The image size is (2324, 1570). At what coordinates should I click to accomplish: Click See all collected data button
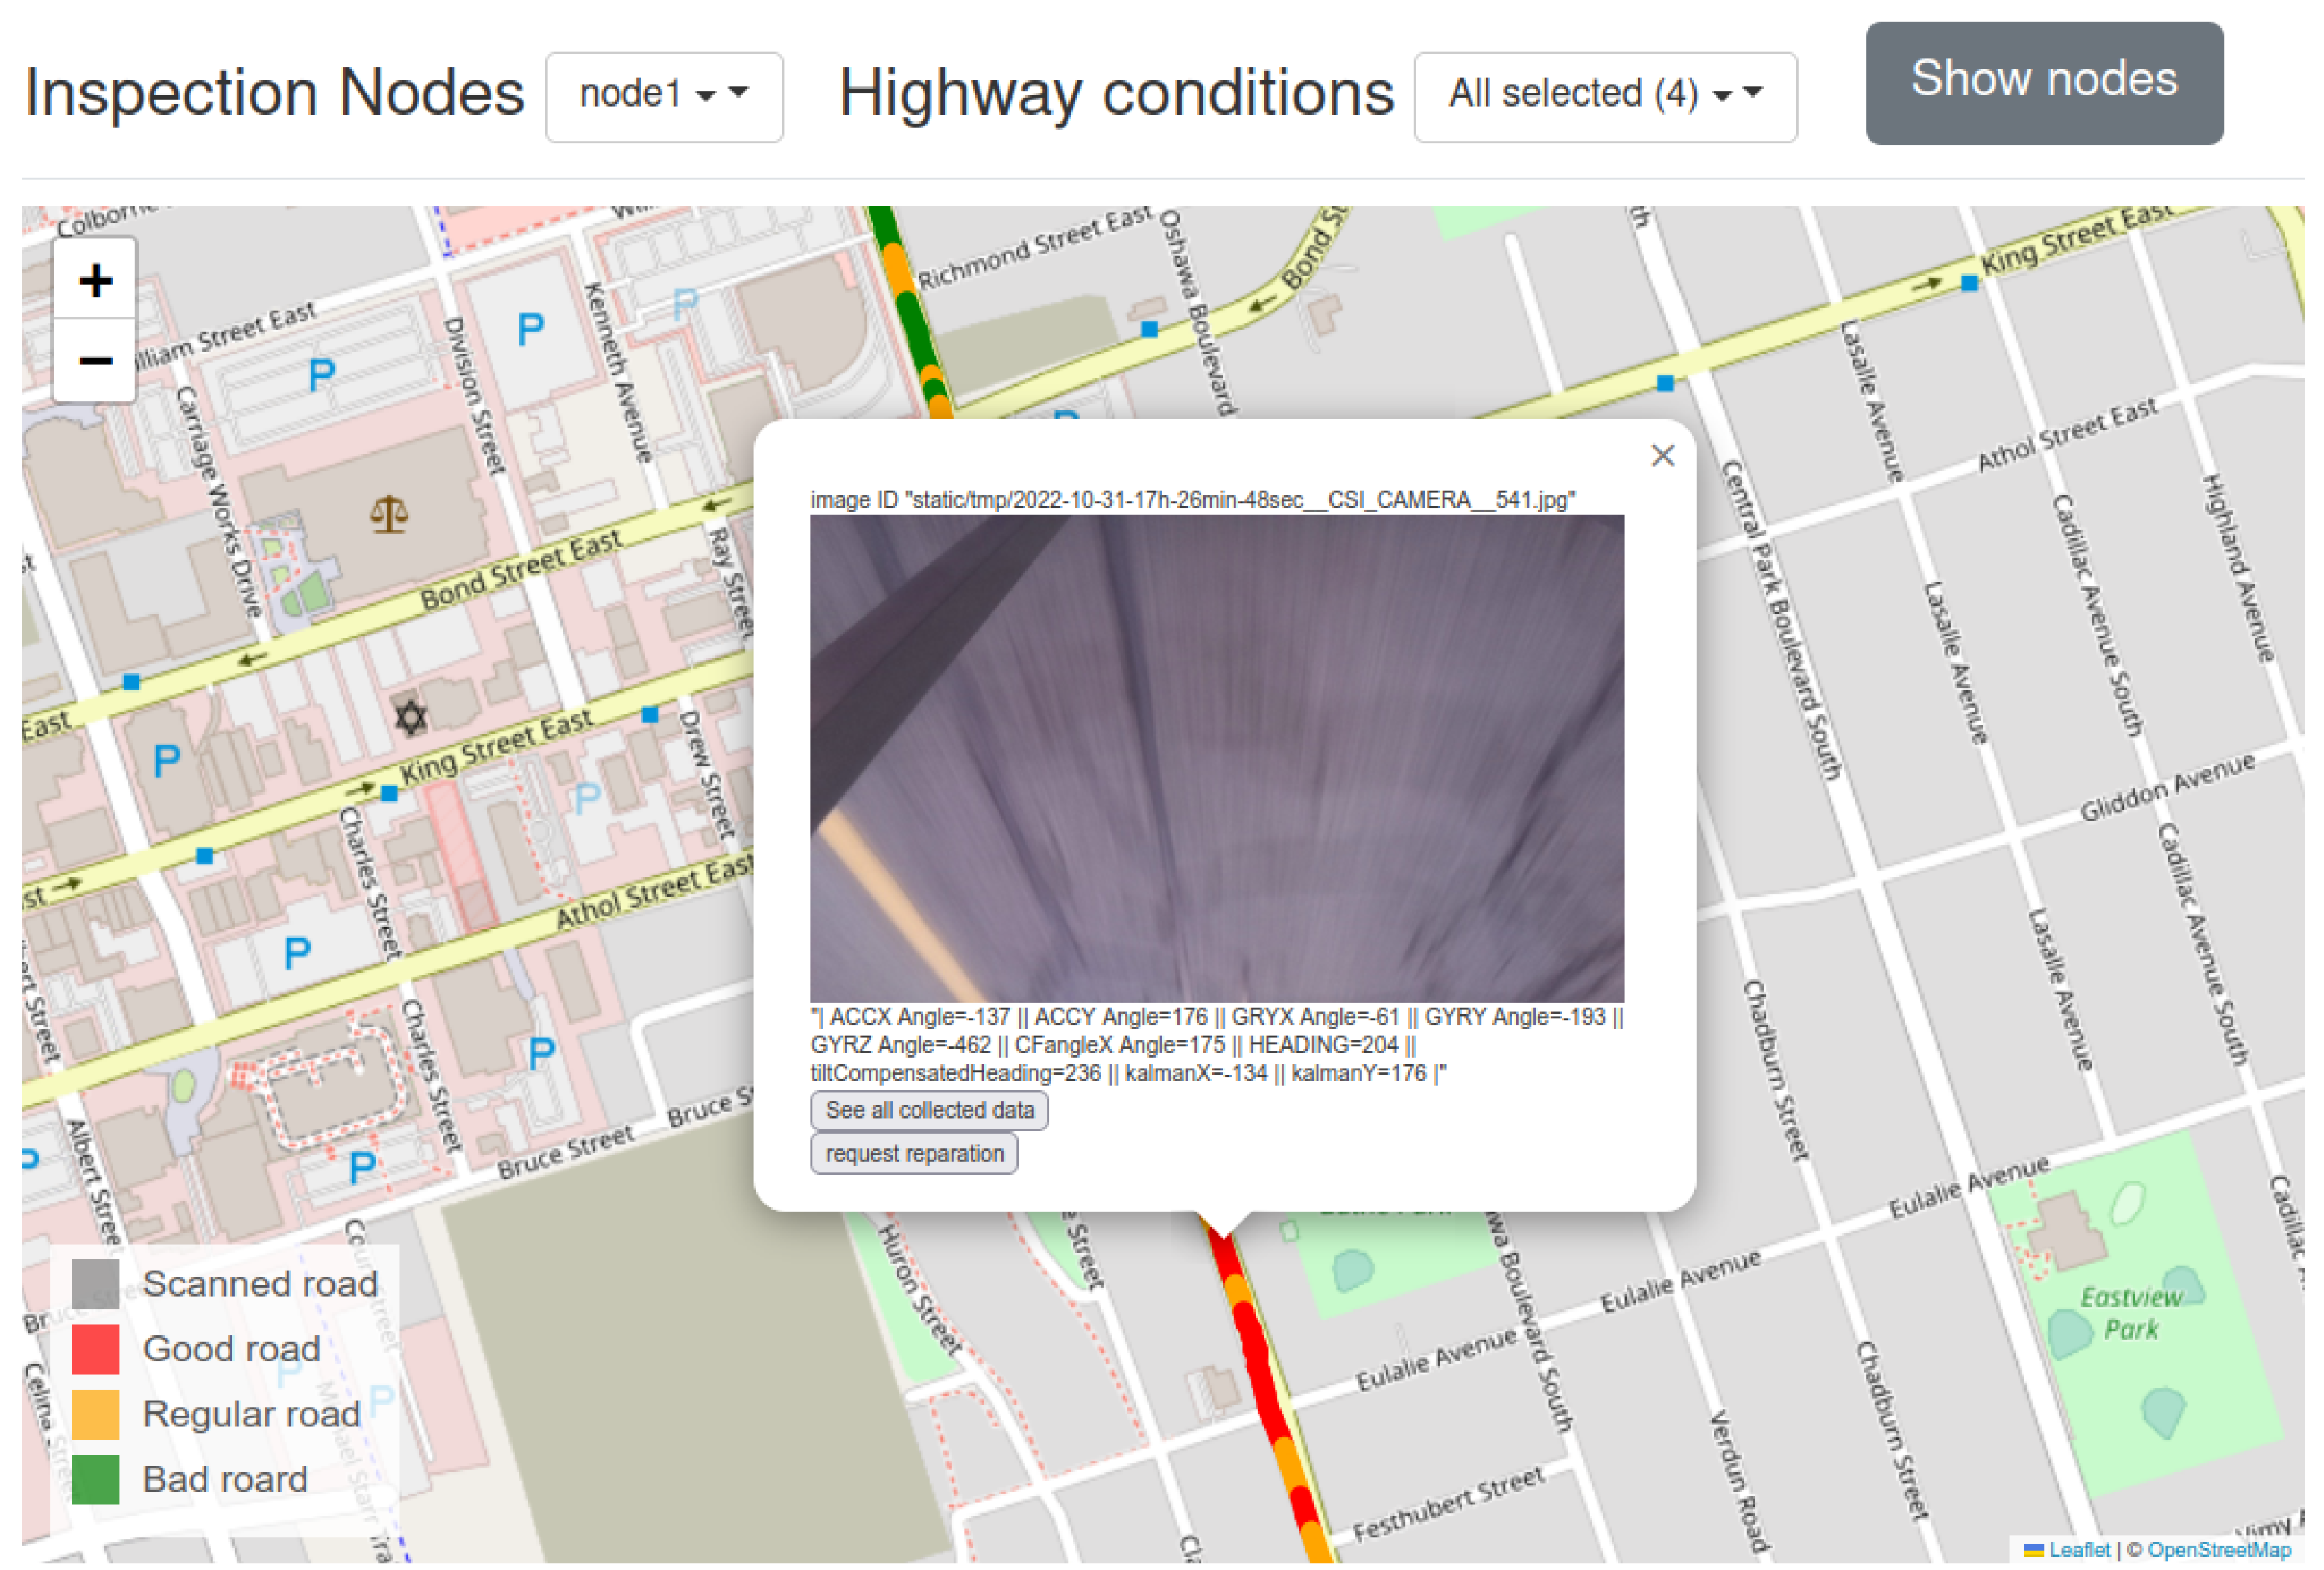929,1110
